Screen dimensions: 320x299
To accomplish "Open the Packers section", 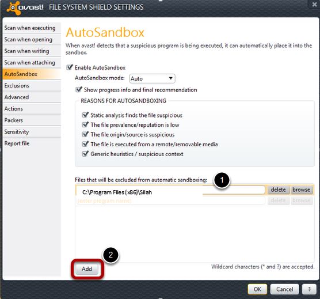I will (x=32, y=120).
